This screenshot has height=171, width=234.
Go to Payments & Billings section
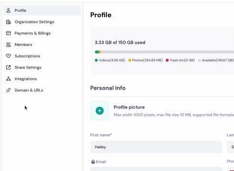(42, 33)
